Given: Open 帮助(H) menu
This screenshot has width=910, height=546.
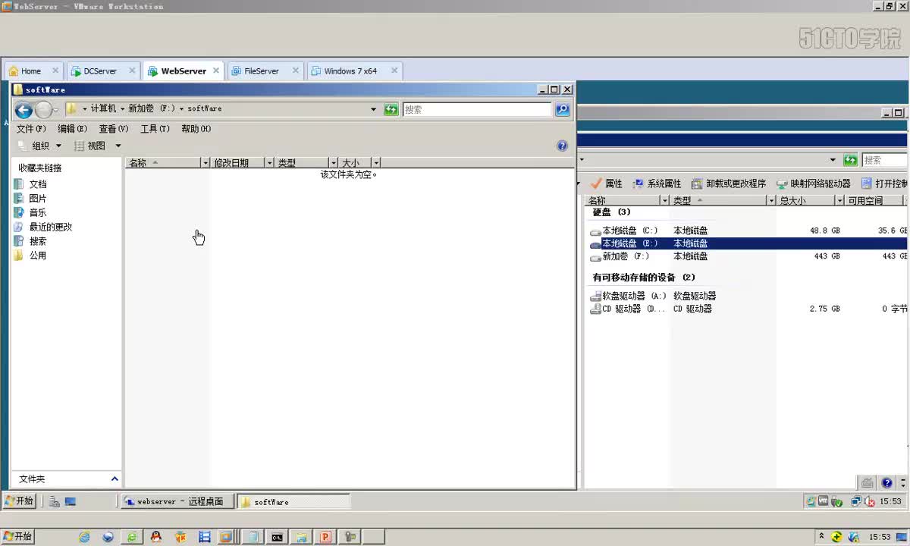Looking at the screenshot, I should [196, 129].
